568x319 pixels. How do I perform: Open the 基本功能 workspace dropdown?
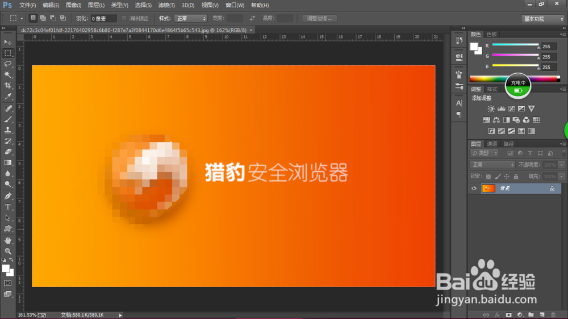point(543,19)
